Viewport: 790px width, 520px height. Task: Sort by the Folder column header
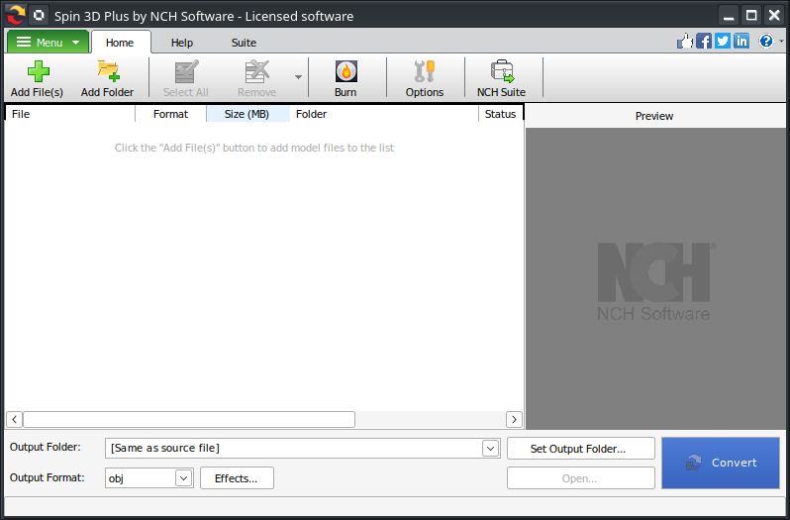pyautogui.click(x=384, y=114)
